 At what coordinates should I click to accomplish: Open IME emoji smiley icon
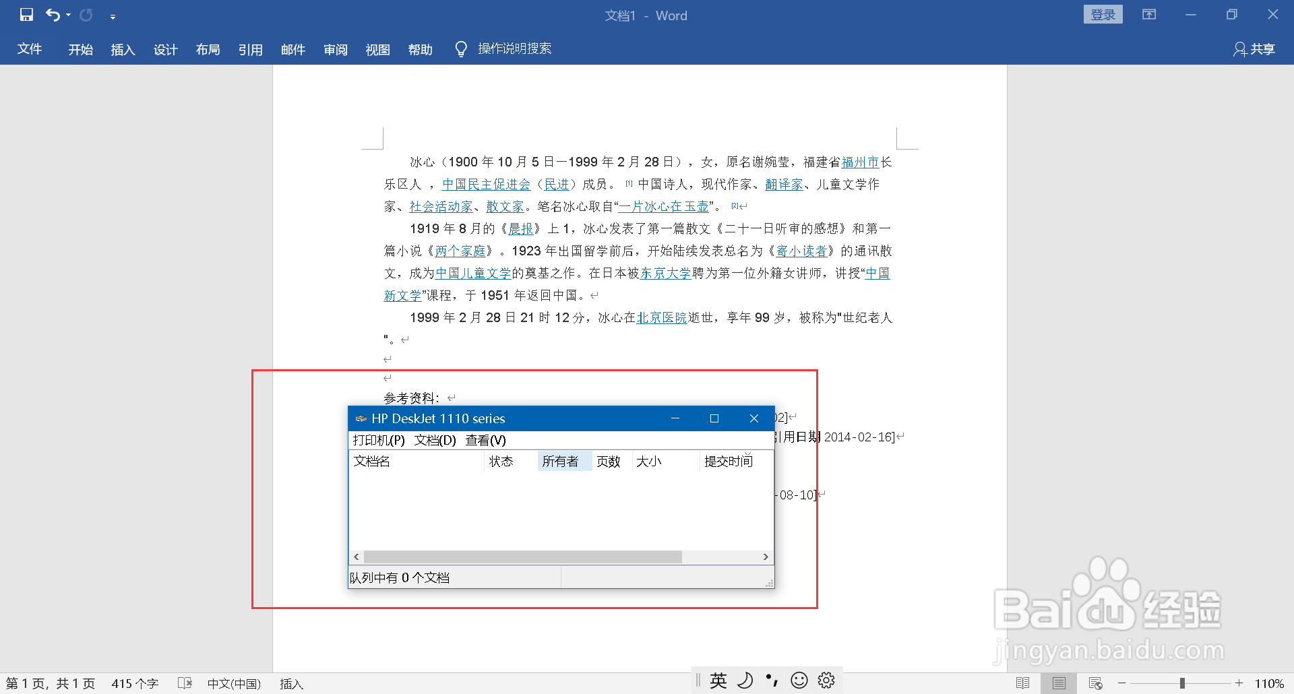pyautogui.click(x=799, y=681)
